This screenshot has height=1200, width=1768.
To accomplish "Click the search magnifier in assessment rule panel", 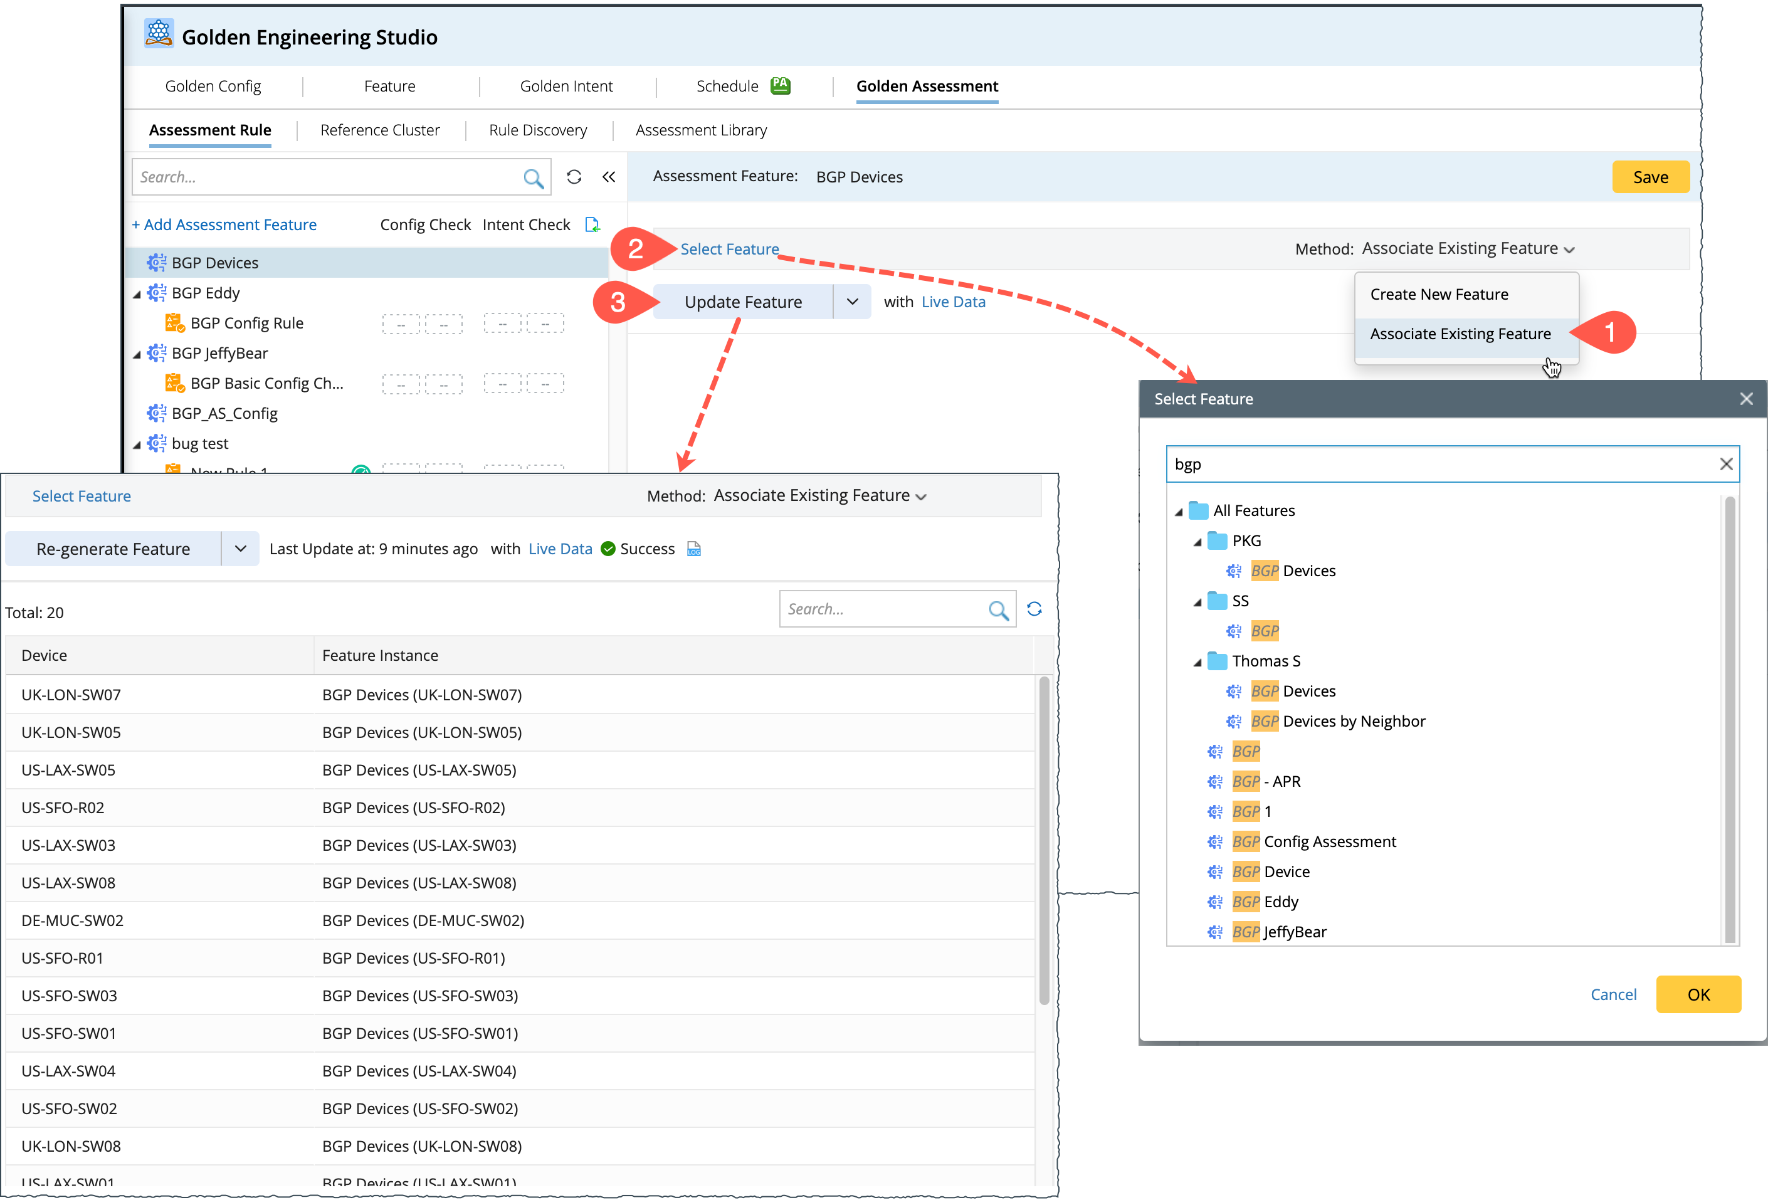I will coord(534,178).
